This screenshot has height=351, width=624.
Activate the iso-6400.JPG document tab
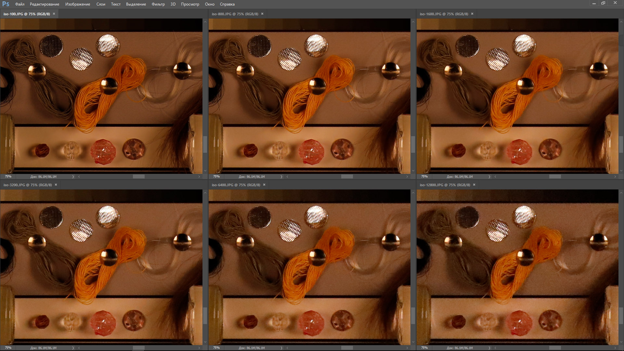pyautogui.click(x=236, y=185)
